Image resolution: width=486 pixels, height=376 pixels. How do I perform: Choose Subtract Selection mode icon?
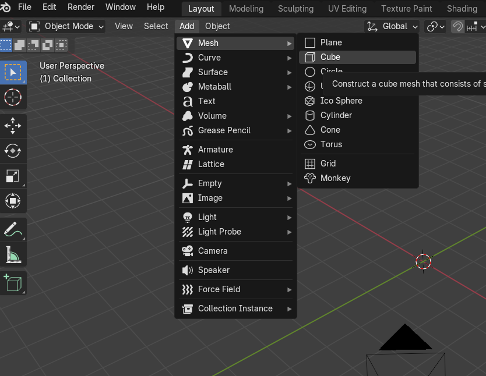click(x=33, y=45)
